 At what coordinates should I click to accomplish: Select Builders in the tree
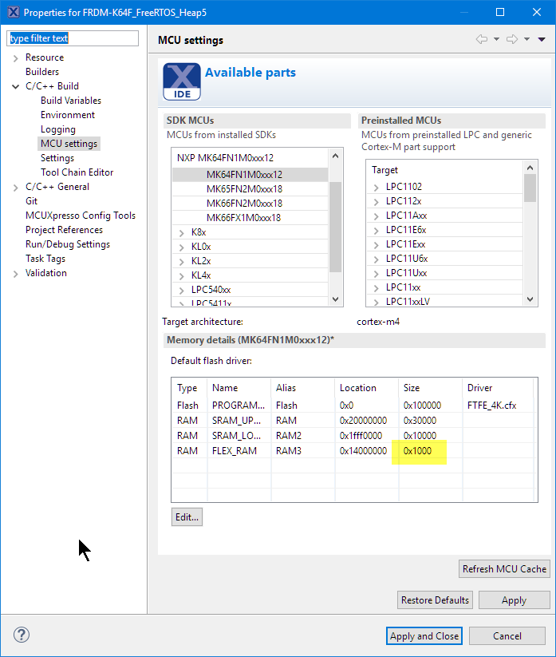pyautogui.click(x=41, y=72)
